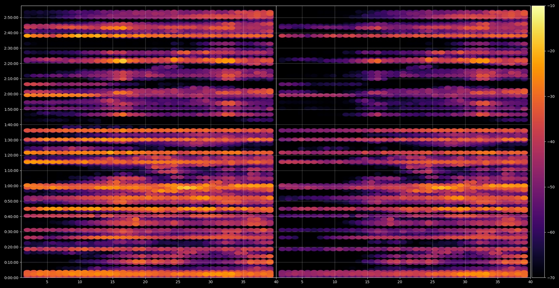This screenshot has width=559, height=288.
Task: Click the "40" label ending the right plot axis
Action: coord(530,282)
